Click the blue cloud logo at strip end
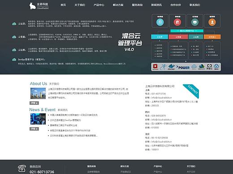 [216, 67]
